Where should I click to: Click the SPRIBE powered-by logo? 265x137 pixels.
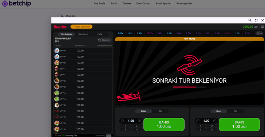pyautogui.click(x=108, y=136)
